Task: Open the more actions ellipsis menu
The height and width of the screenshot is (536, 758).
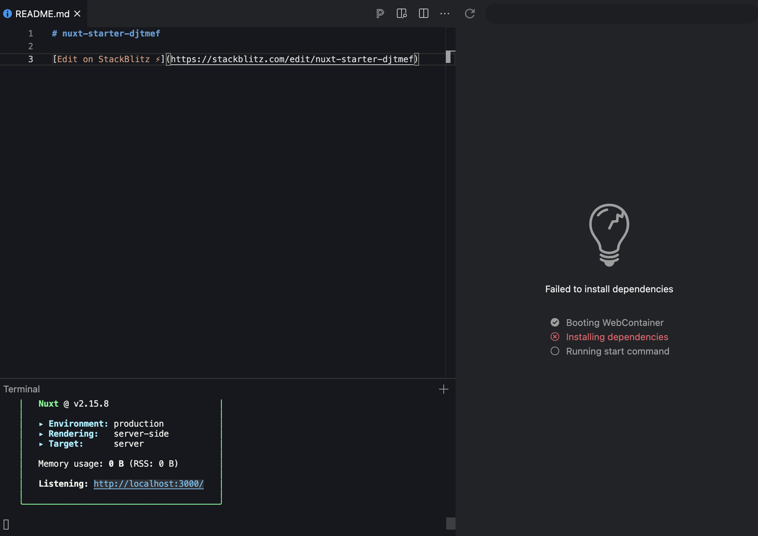Action: pos(445,14)
